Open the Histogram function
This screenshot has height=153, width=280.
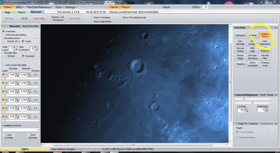(x=240, y=35)
